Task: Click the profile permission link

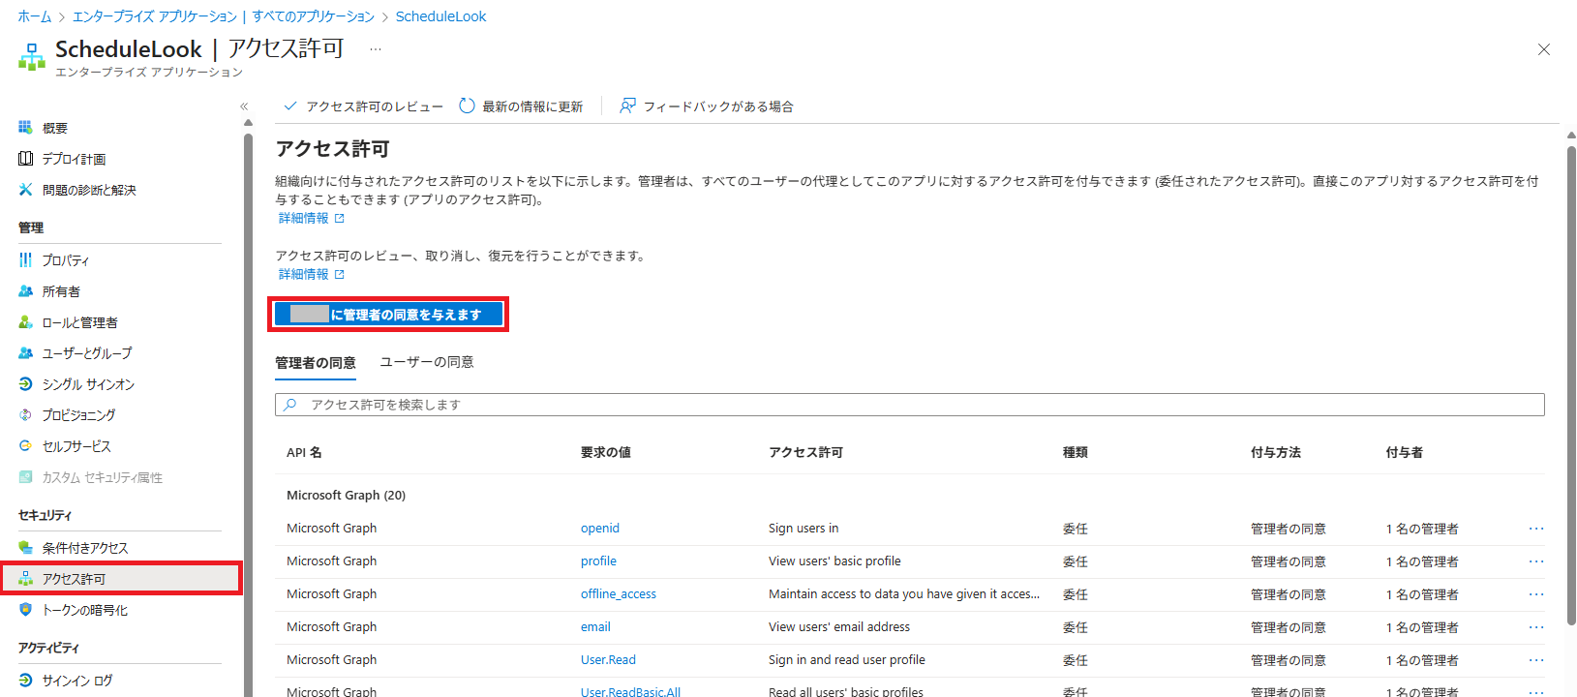Action: (598, 561)
